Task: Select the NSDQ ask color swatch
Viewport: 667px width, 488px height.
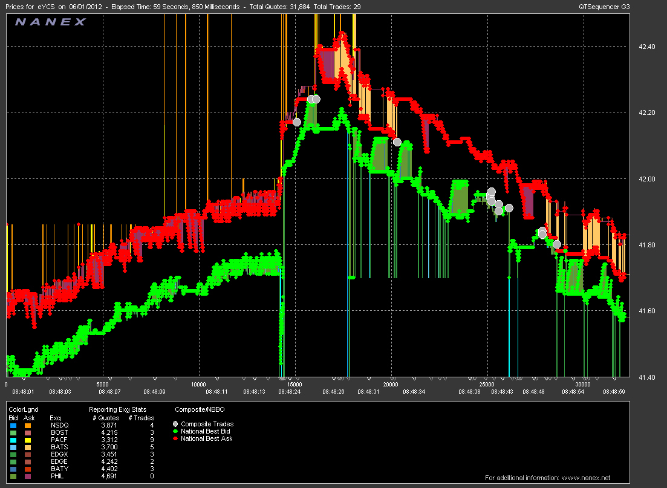Action: pyautogui.click(x=28, y=426)
